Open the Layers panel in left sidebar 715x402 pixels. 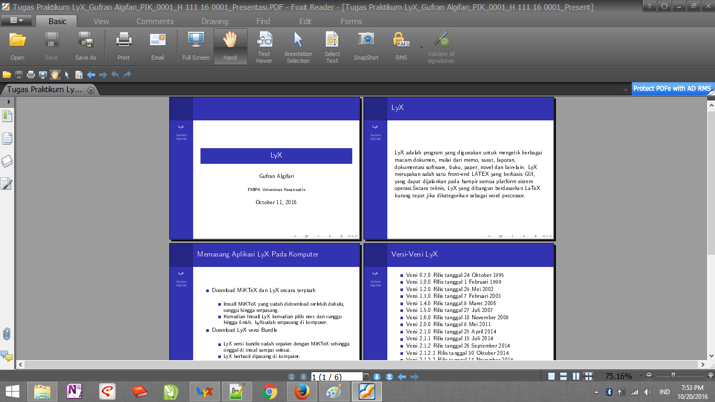click(7, 161)
